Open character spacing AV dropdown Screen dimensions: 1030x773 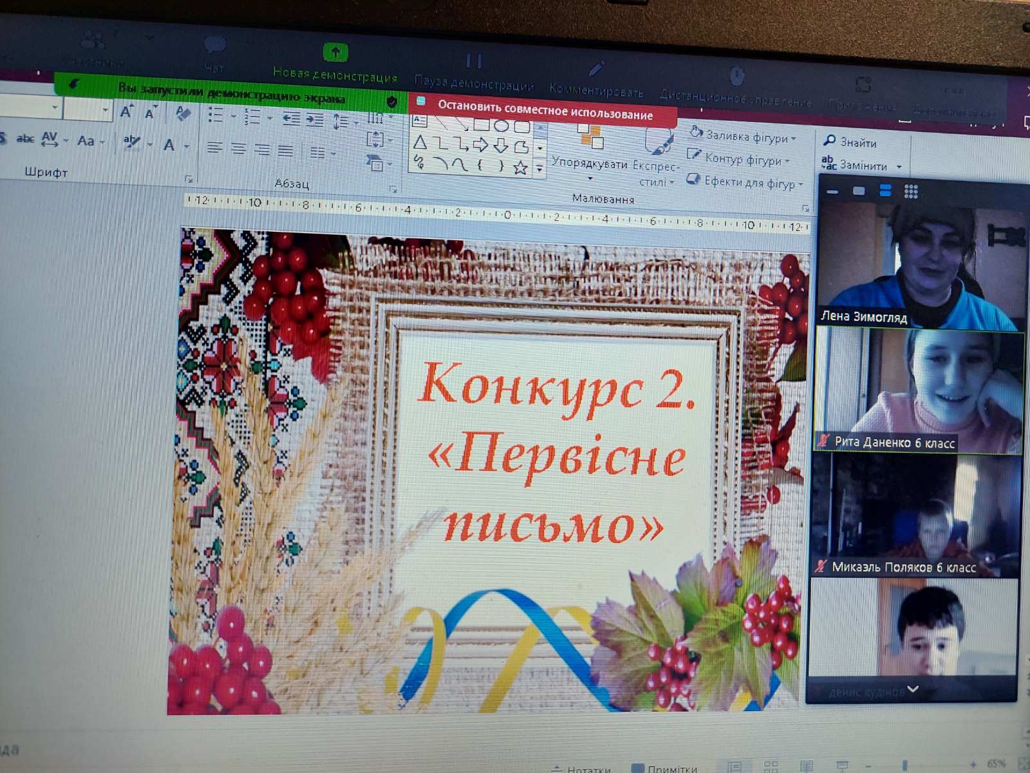54,139
